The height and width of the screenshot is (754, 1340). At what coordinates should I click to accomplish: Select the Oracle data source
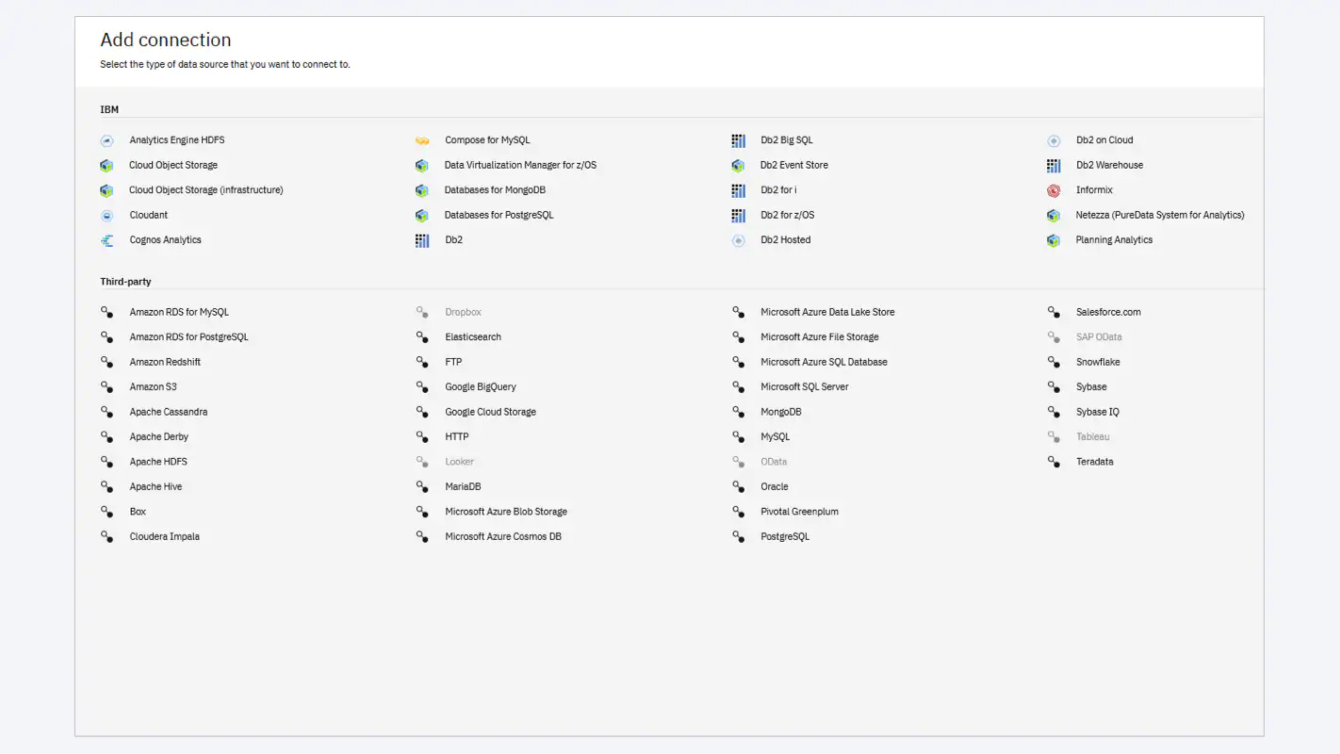tap(774, 486)
